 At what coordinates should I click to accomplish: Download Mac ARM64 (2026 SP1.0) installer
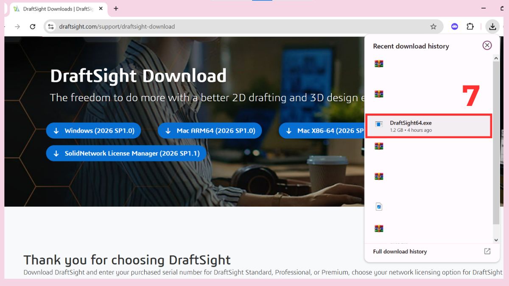[210, 131]
